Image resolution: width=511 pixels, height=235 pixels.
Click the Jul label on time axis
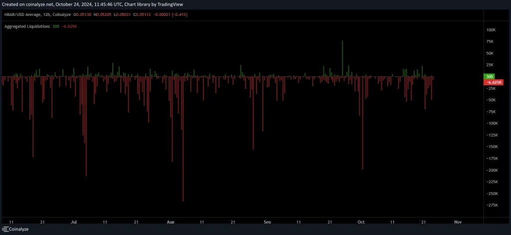click(74, 222)
